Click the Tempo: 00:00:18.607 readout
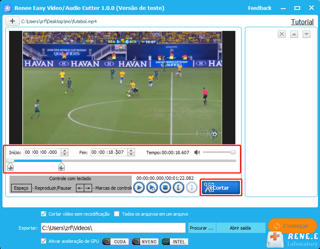 click(168, 153)
